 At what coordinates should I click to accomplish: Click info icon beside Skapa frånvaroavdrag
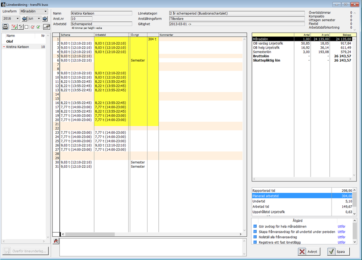click(x=255, y=231)
